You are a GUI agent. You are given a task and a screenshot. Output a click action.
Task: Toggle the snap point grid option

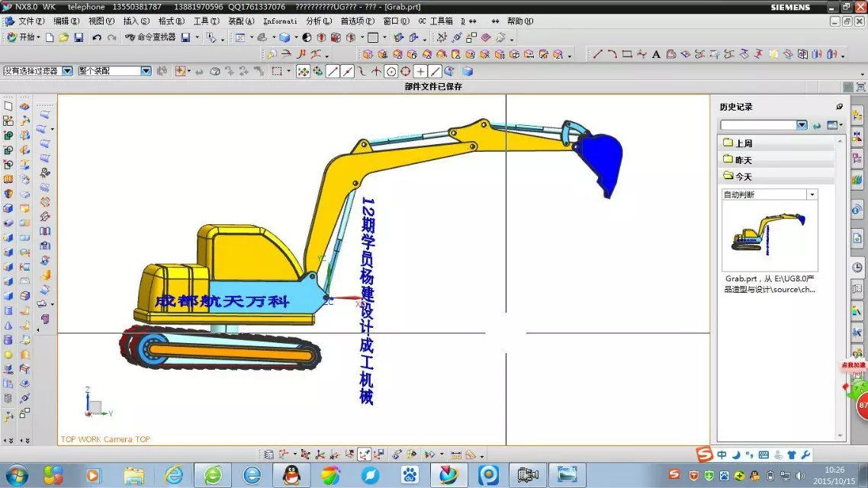[303, 72]
